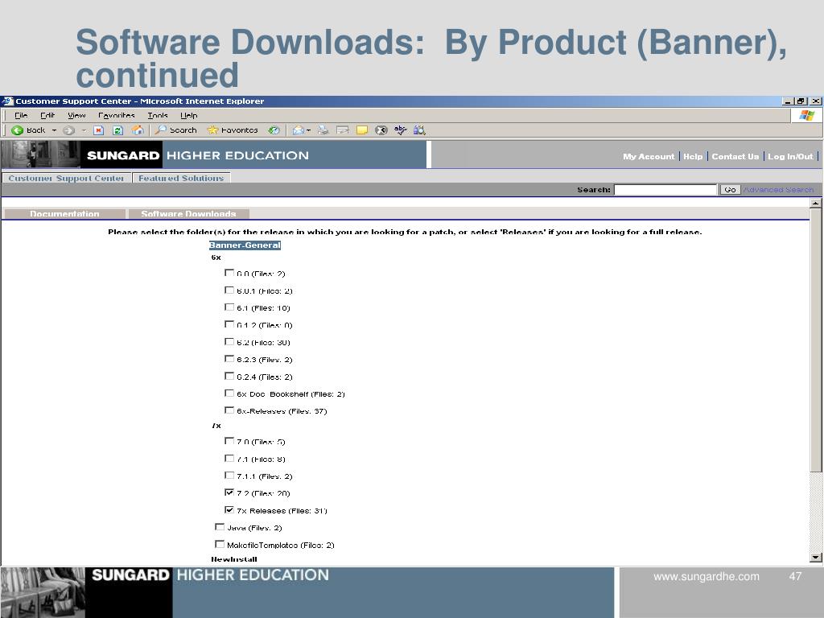The height and width of the screenshot is (618, 824).
Task: Check the 6x Doc Bookshelf checkbox
Action: click(x=229, y=393)
